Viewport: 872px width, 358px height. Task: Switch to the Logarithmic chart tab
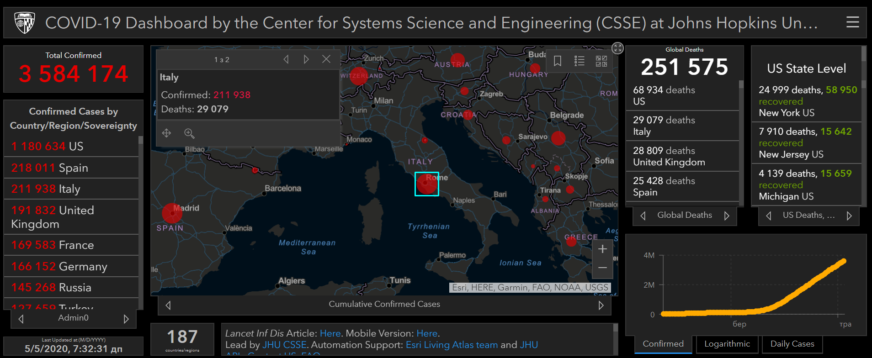(727, 344)
